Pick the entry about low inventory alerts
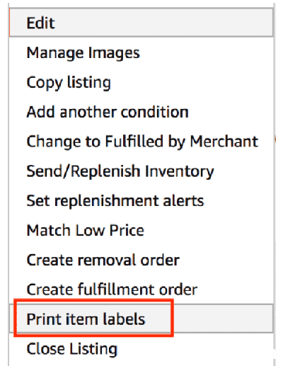Image resolution: width=283 pixels, height=366 pixels. (141, 201)
